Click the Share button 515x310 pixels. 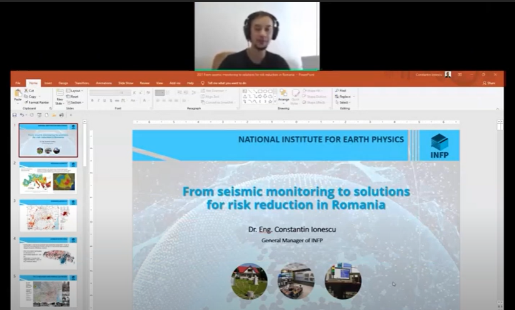pos(489,83)
